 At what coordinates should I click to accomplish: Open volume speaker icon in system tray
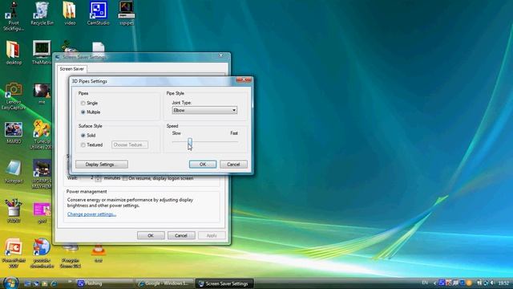click(492, 283)
